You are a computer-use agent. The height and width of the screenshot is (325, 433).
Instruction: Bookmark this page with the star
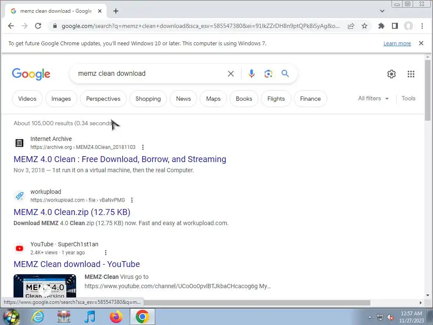tap(364, 26)
